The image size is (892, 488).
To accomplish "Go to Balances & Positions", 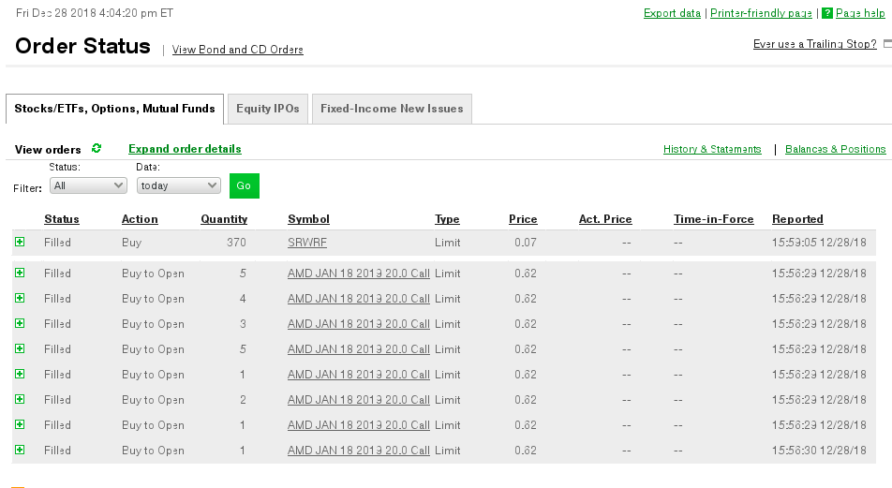I will click(835, 149).
